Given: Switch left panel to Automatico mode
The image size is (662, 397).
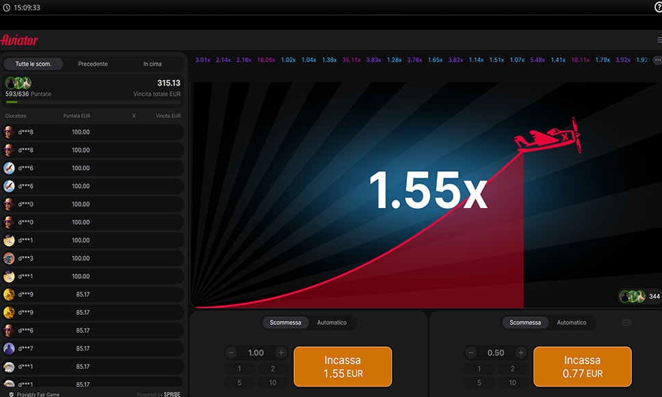Looking at the screenshot, I should coord(332,322).
